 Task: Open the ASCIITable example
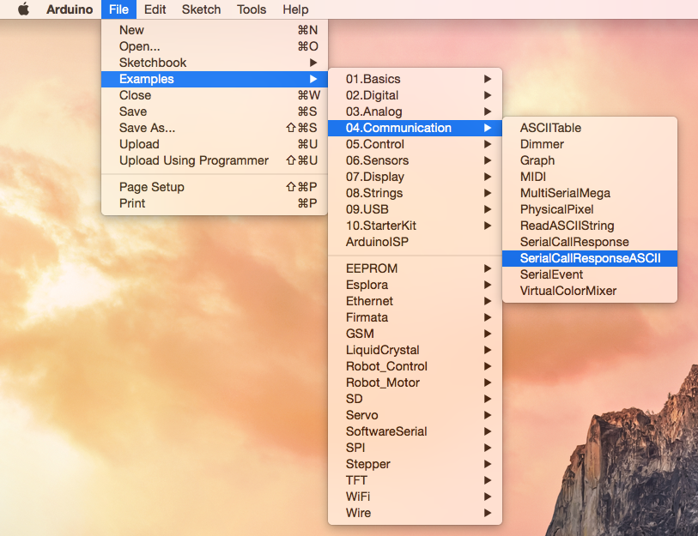(590, 128)
